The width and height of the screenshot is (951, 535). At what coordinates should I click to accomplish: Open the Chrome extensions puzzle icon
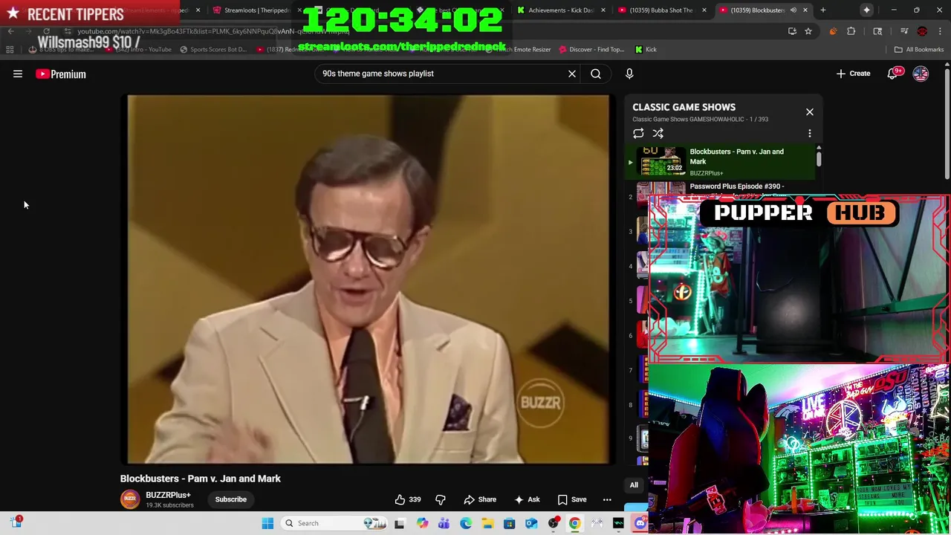point(851,31)
